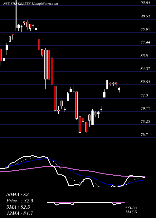Click the 85.9 price axis label
Screen dimensions: 156x218
[144, 56]
